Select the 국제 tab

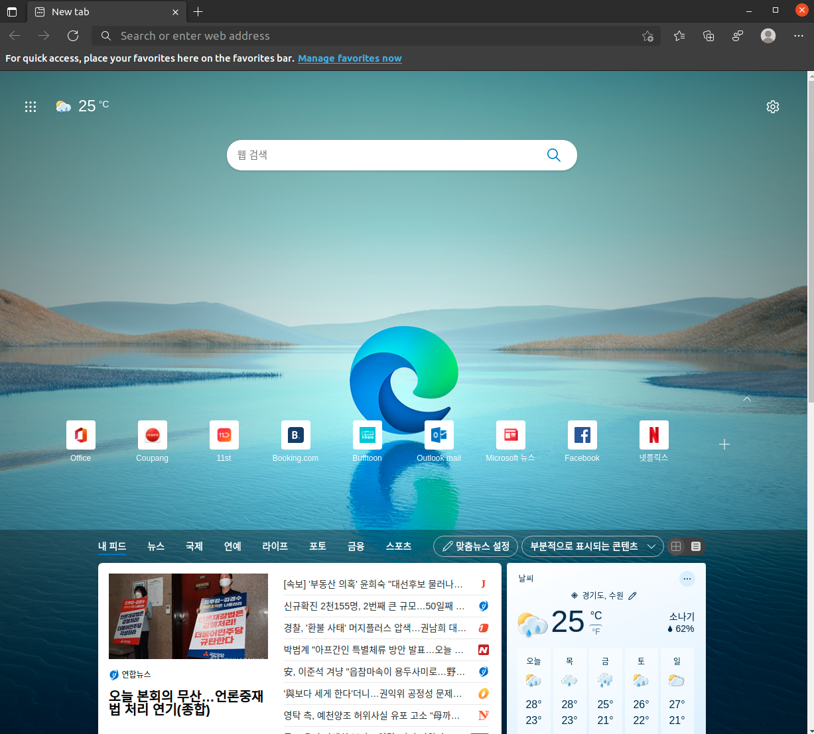194,546
